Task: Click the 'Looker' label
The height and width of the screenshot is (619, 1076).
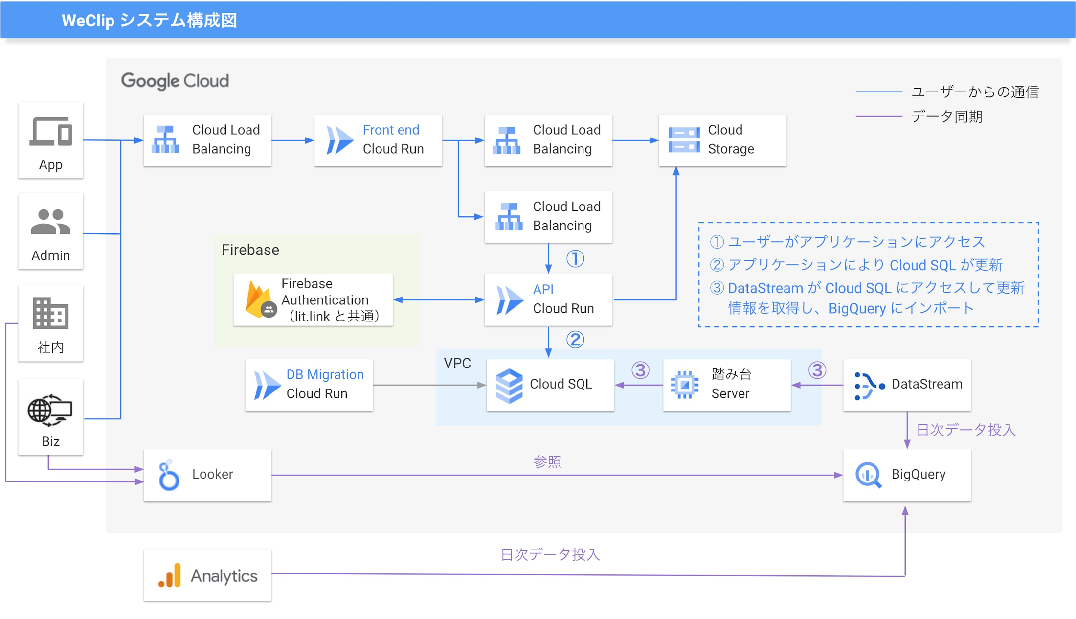Action: (212, 474)
